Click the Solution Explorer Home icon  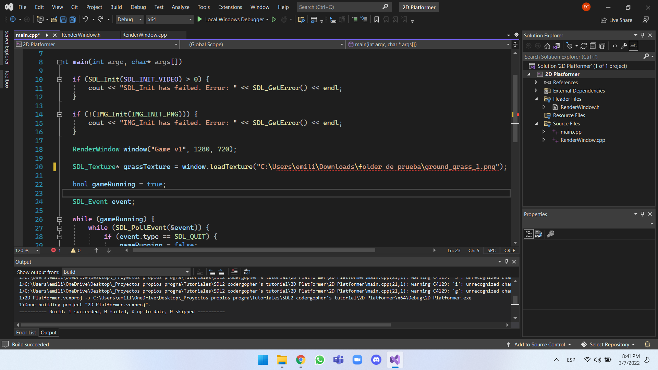[547, 46]
